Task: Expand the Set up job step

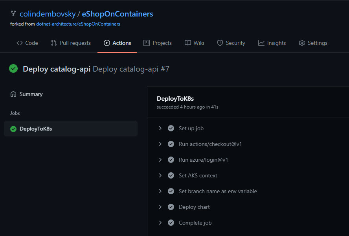Action: point(160,128)
